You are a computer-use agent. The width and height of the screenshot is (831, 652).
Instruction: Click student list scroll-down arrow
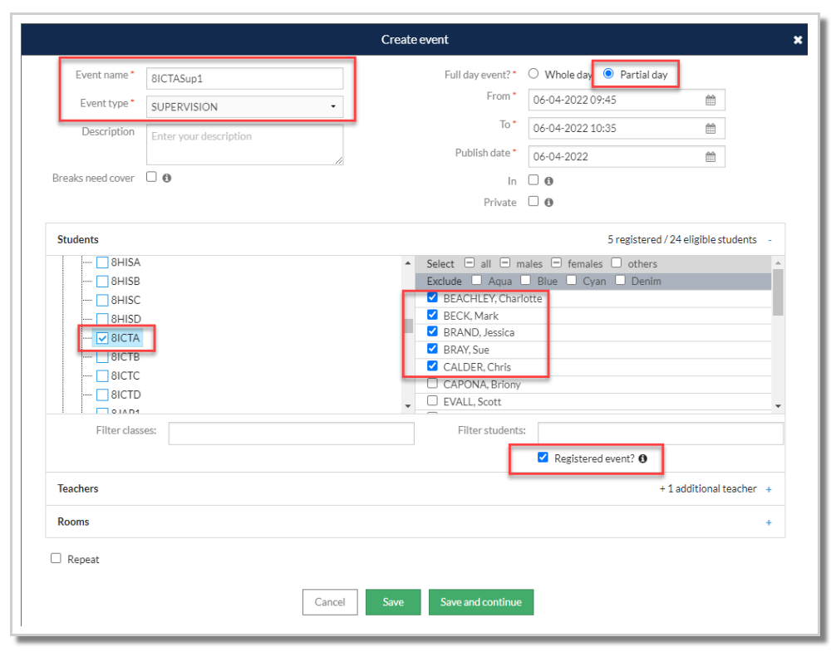[x=778, y=407]
